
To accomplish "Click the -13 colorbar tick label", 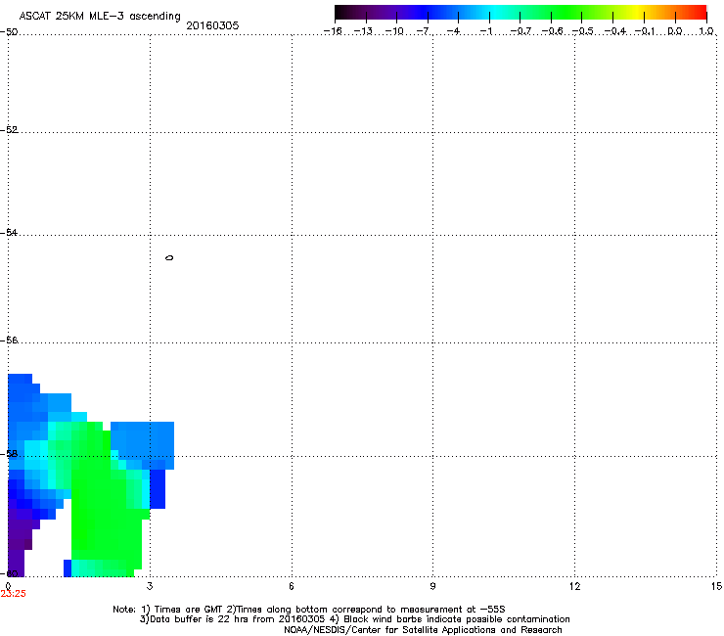I will 363,31.
